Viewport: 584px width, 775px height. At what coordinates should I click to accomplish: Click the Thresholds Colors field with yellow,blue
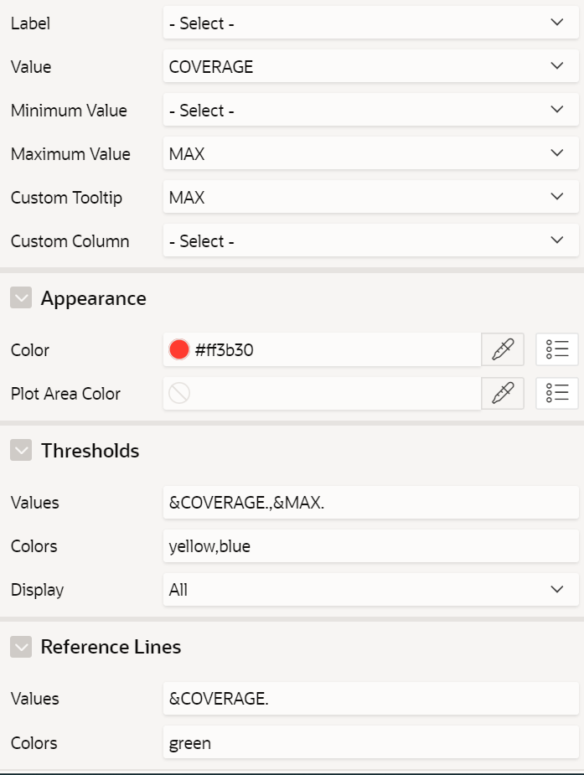pyautogui.click(x=370, y=546)
